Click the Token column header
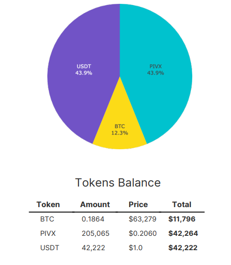231x265 pixels. point(48,205)
